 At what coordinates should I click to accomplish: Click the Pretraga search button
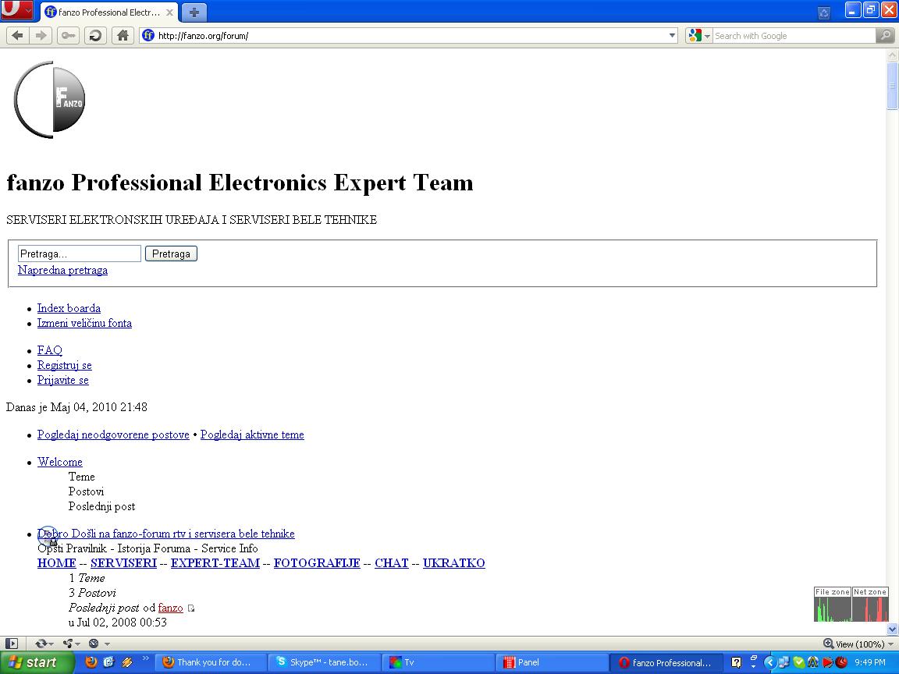coord(171,254)
